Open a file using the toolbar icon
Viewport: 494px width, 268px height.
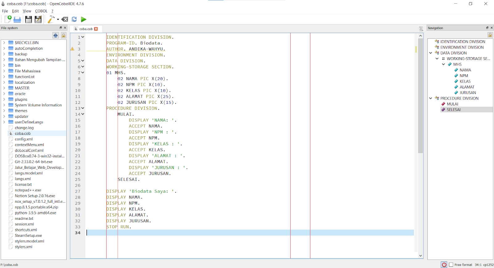pos(17,19)
